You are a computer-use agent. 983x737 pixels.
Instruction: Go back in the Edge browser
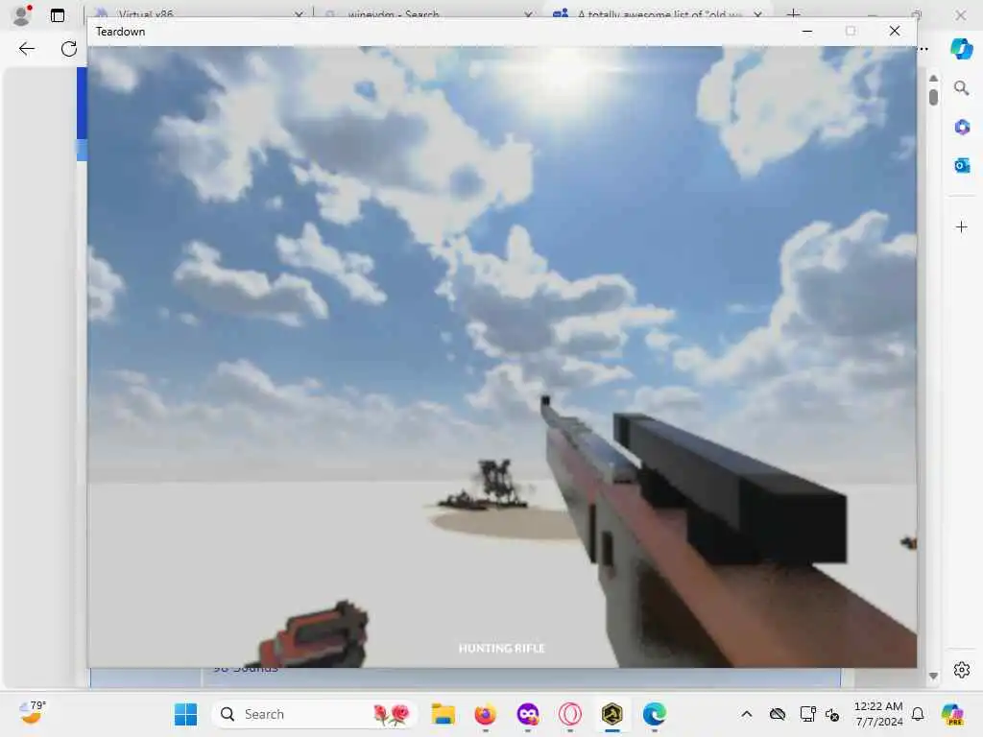point(26,49)
